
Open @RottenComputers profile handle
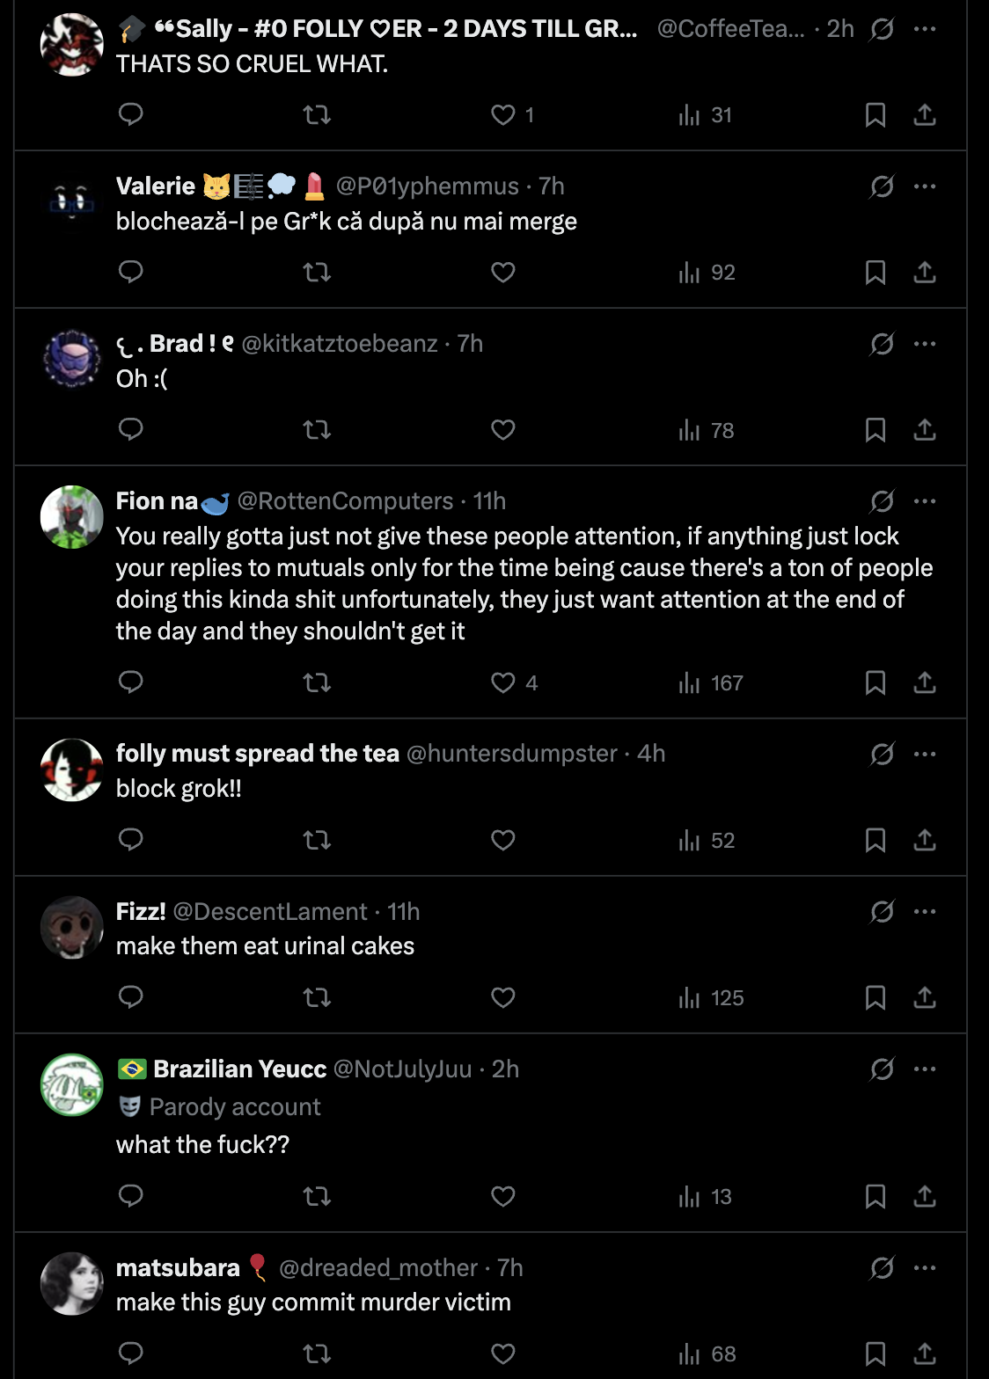(345, 501)
